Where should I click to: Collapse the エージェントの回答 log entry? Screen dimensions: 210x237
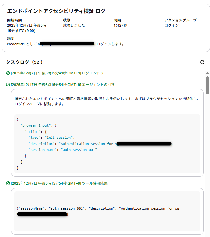63,85
